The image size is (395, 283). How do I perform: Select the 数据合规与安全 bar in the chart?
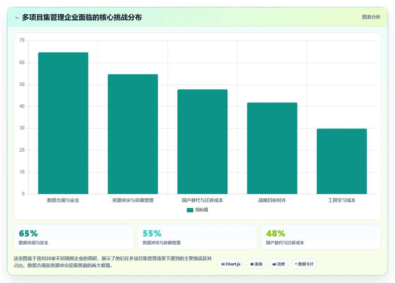coord(63,123)
